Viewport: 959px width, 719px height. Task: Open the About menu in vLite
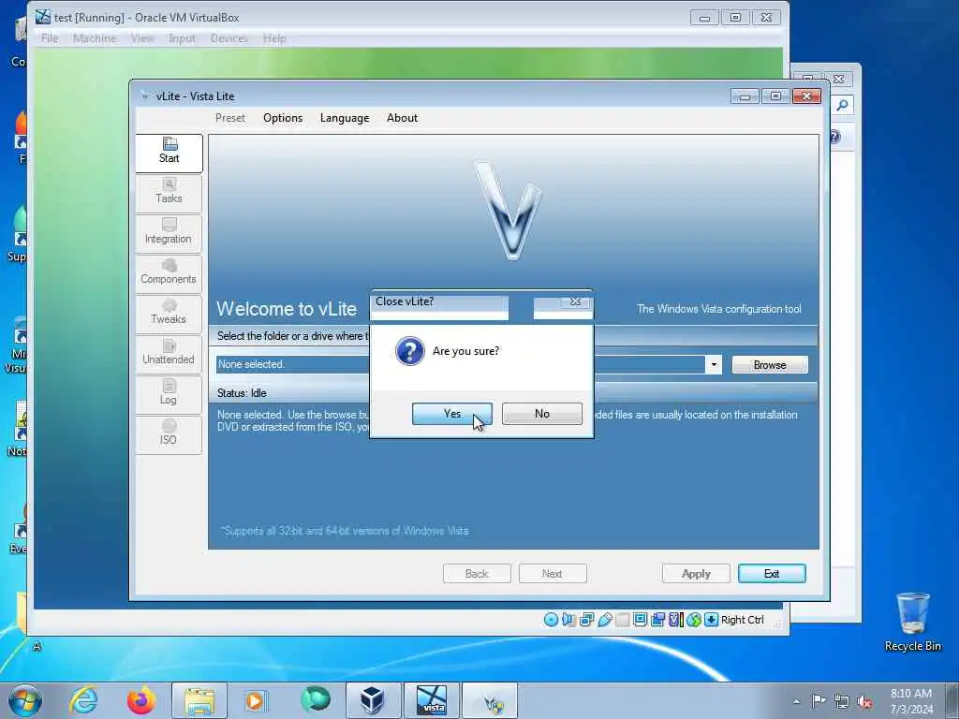(x=402, y=118)
